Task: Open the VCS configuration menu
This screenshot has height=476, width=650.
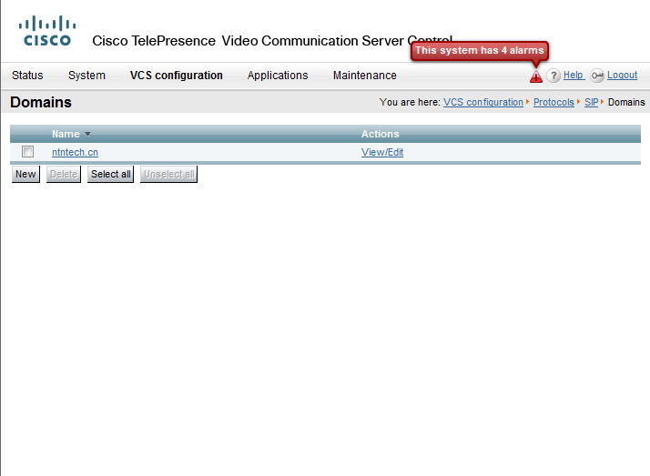Action: pyautogui.click(x=177, y=76)
